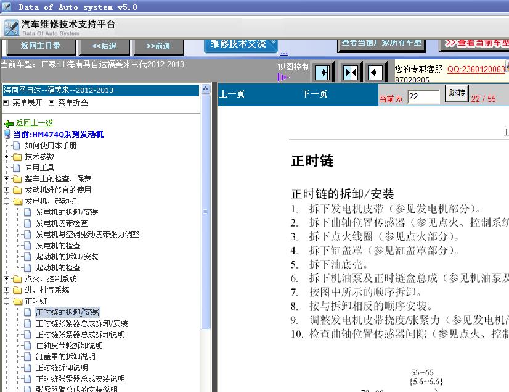Click the page icon for 如何使用本手册
509x392 pixels.
coord(17,146)
